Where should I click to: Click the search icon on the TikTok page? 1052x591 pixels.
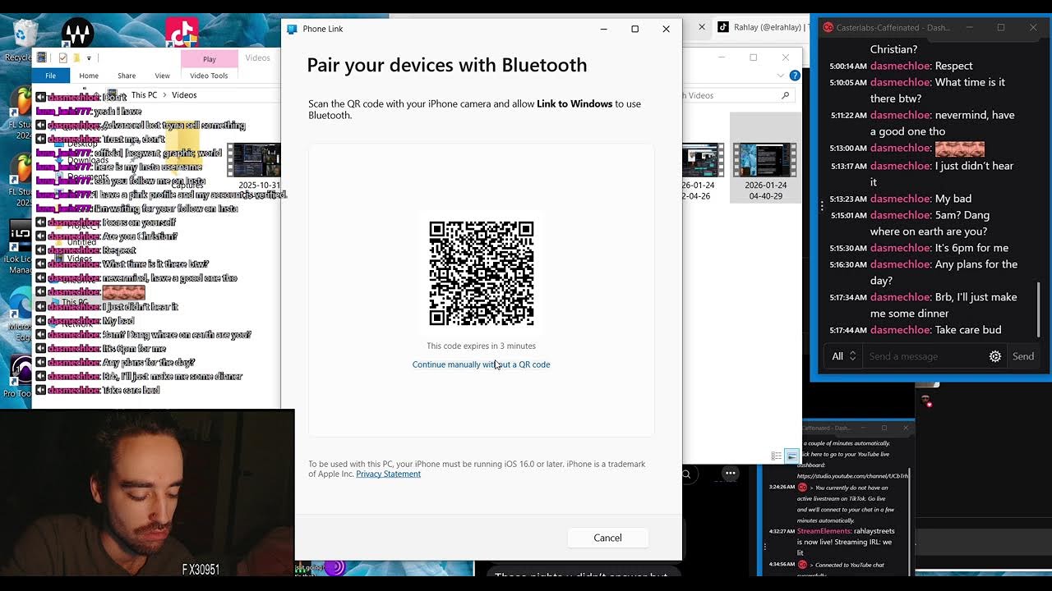(x=686, y=474)
